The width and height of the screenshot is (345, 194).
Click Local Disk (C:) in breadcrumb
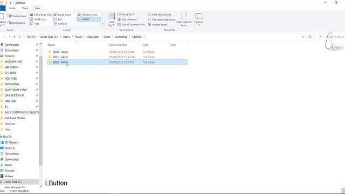point(49,37)
